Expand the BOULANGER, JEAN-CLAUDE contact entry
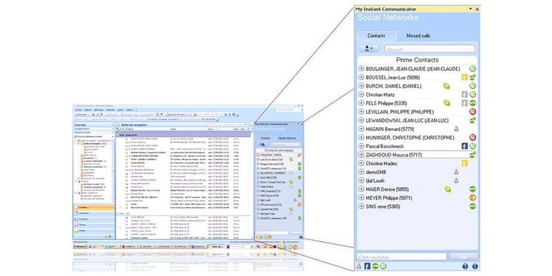 click(361, 68)
